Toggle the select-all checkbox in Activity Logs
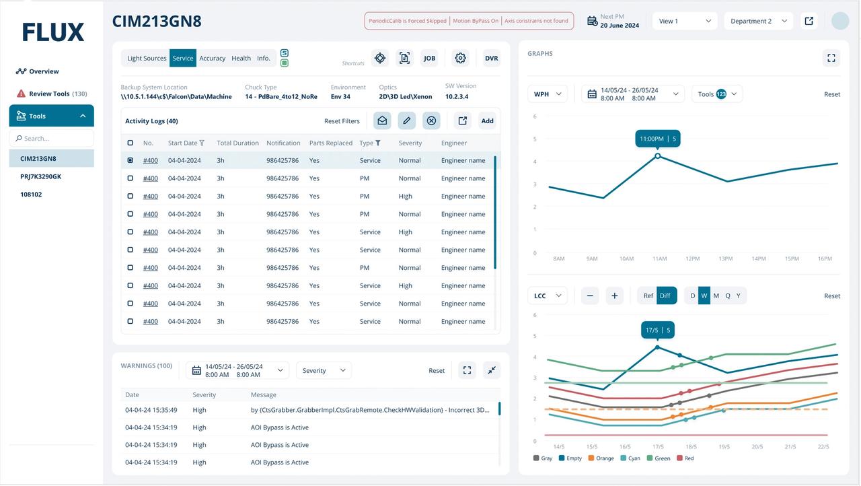Screen dimensions: 861x486 click(x=130, y=143)
